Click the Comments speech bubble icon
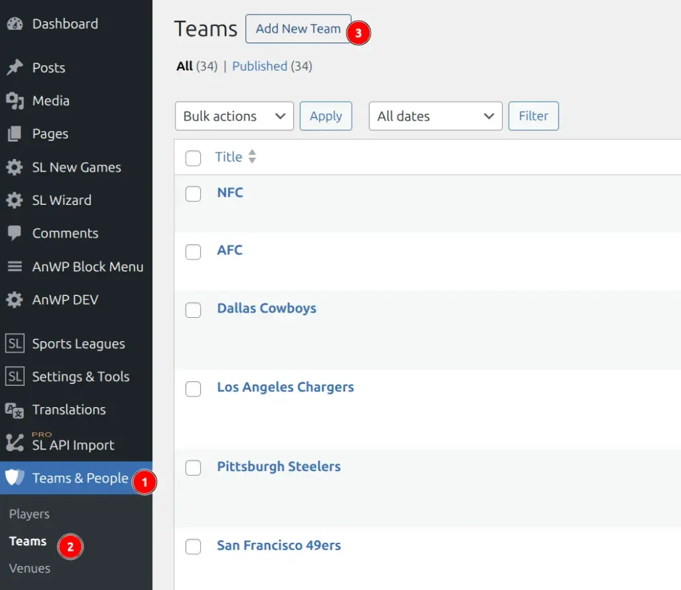The image size is (681, 590). (x=15, y=233)
